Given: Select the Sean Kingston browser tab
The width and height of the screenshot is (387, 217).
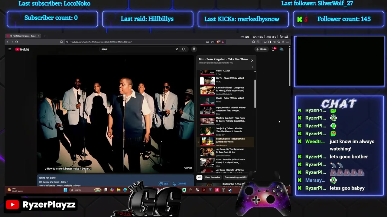Looking at the screenshot, I should click(24, 36).
